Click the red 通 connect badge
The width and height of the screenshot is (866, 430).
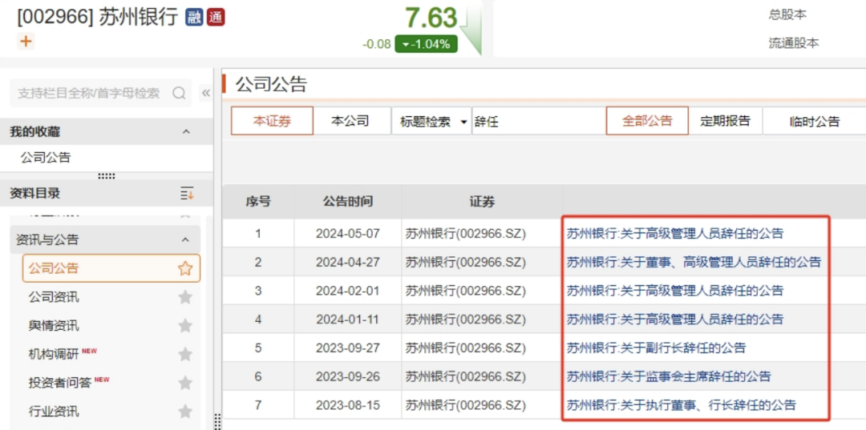[216, 17]
